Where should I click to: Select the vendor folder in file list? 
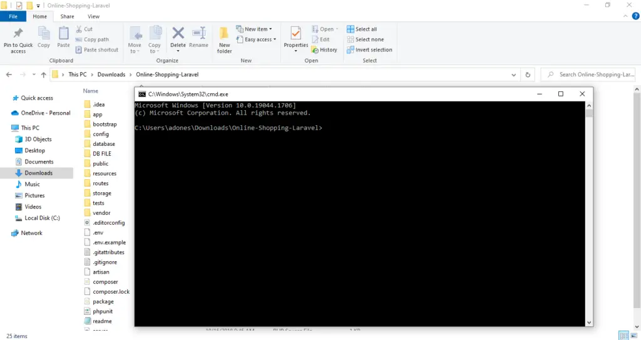[101, 213]
